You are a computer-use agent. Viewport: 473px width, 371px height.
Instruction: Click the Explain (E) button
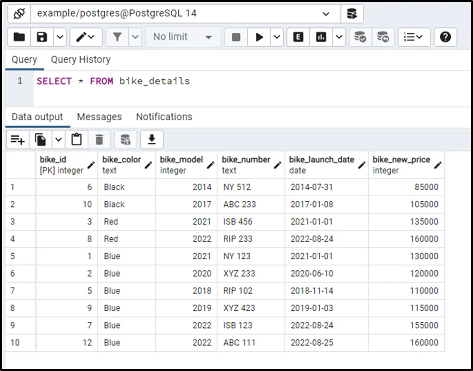coord(298,37)
